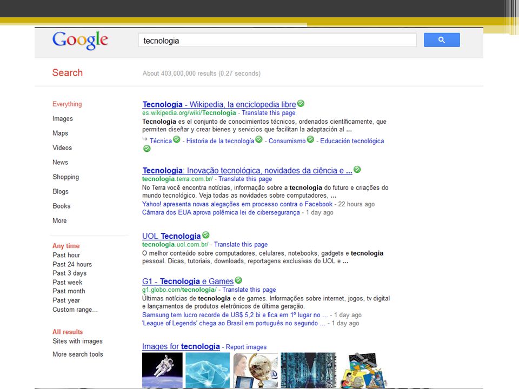Image resolution: width=519 pixels, height=389 pixels.
Task: Switch to Books results
Action: tap(62, 206)
